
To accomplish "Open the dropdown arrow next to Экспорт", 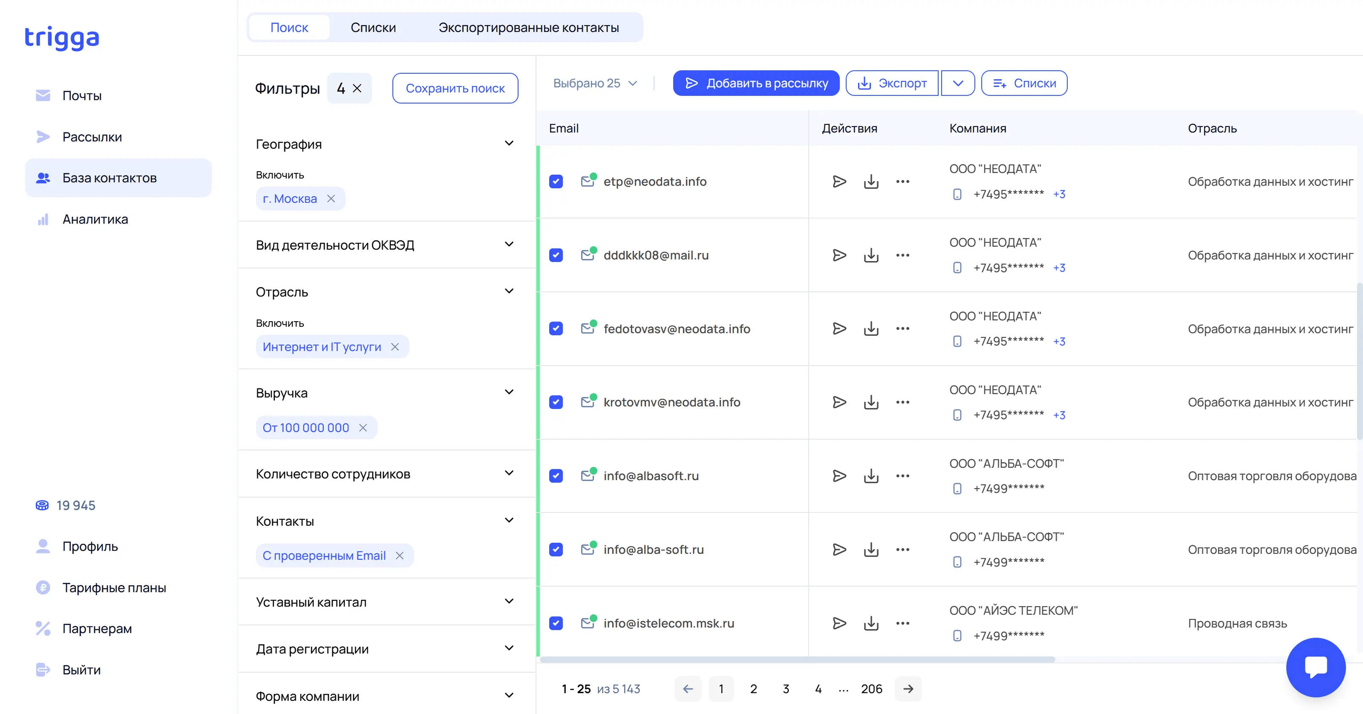I will [x=958, y=83].
